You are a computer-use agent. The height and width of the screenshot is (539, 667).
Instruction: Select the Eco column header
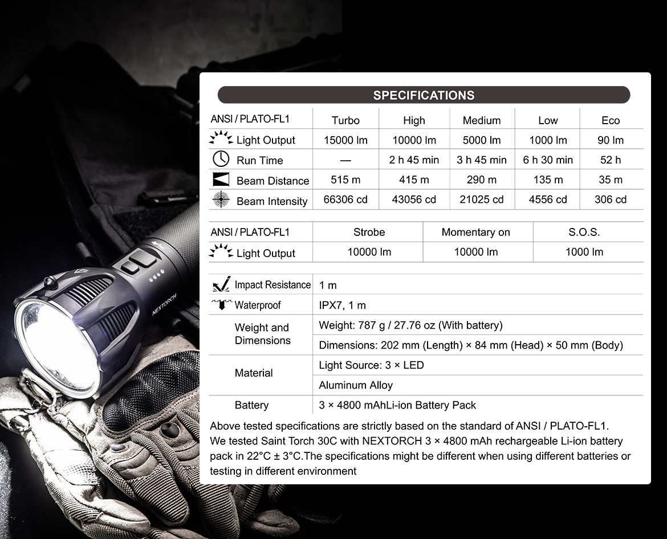tap(611, 120)
